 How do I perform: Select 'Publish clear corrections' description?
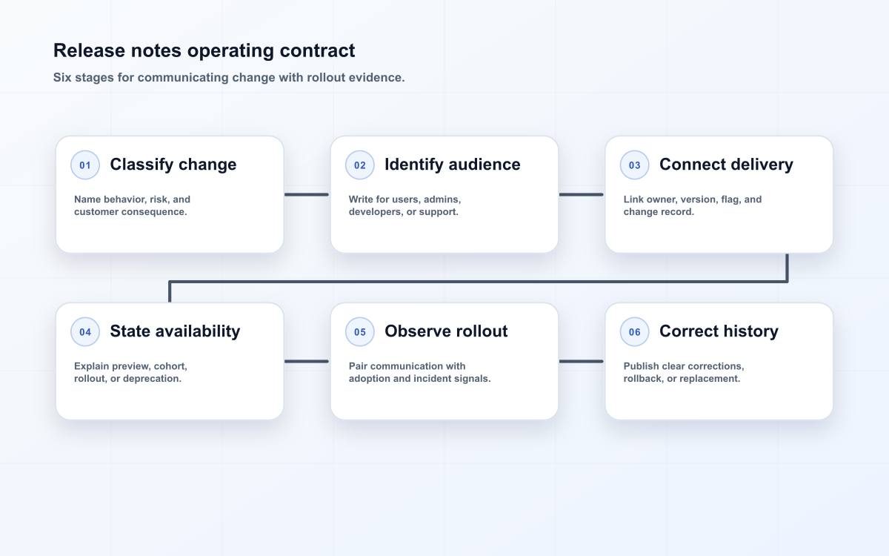tap(684, 372)
